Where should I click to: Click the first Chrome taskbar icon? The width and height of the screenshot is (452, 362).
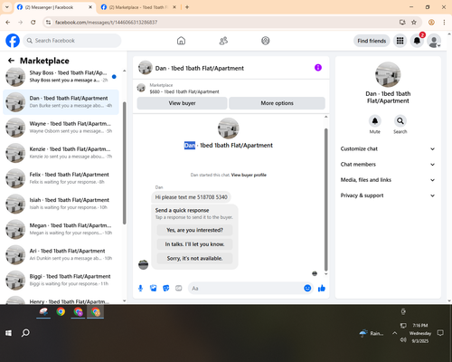tap(61, 311)
